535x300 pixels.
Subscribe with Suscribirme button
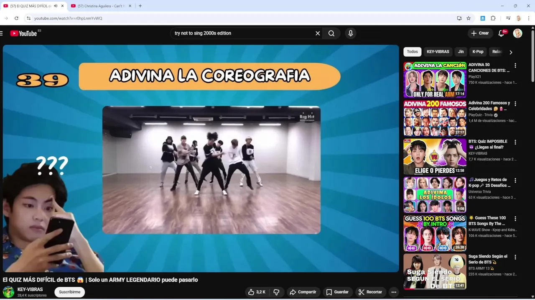(x=70, y=292)
